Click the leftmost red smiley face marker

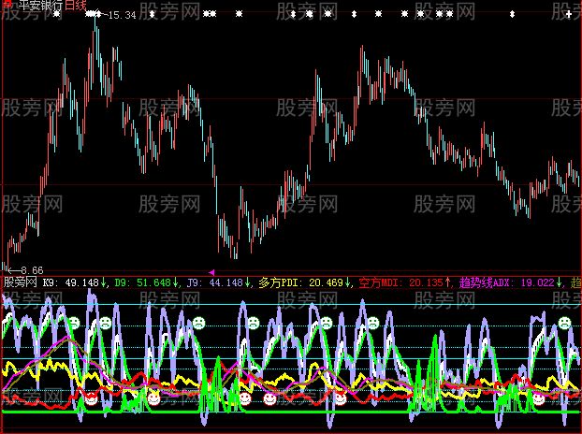coord(91,398)
